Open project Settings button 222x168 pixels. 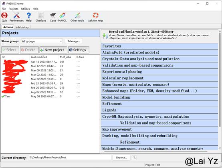pyautogui.click(x=79, y=50)
